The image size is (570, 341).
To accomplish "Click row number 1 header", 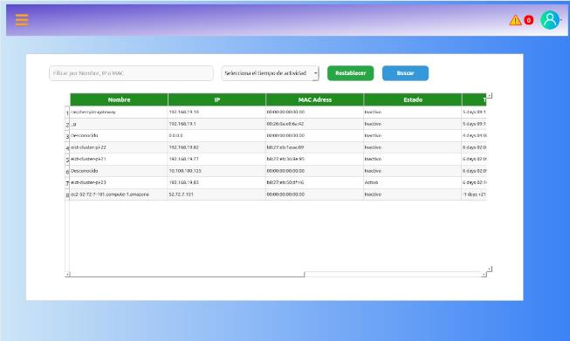I will point(67,113).
